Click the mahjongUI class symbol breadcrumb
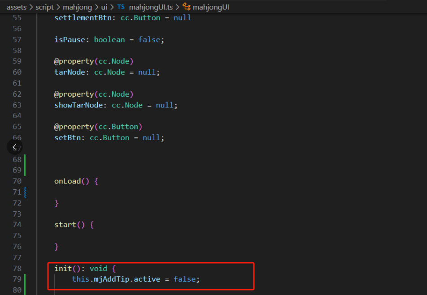 tap(211, 7)
